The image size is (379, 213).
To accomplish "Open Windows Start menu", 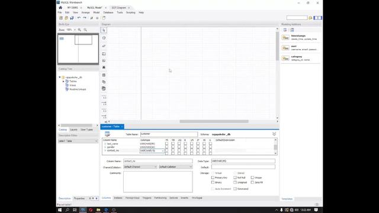I will (60, 210).
